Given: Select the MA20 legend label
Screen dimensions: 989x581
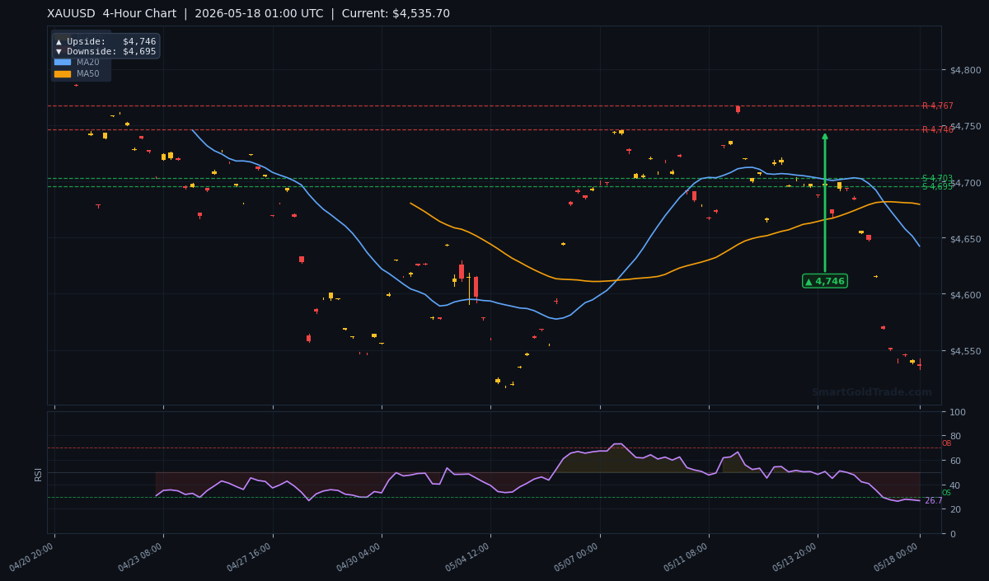Looking at the screenshot, I should (x=88, y=62).
